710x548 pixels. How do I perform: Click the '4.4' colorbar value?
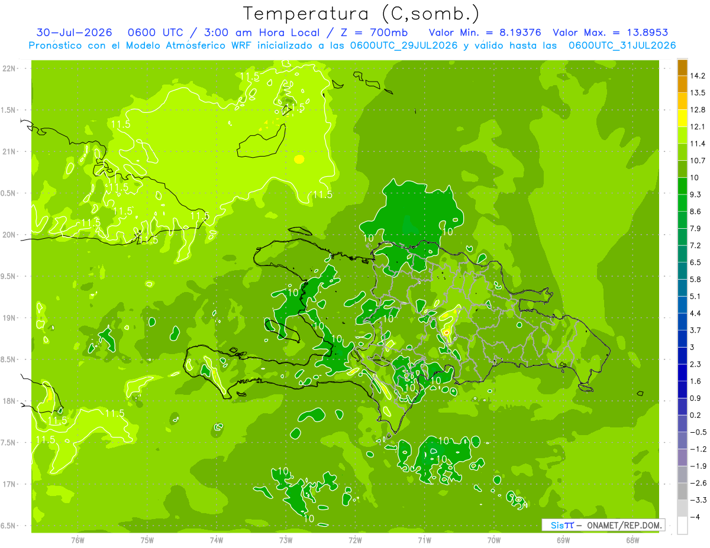(x=696, y=313)
